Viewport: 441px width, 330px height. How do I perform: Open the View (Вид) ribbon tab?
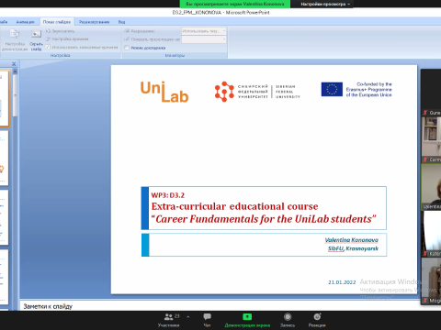click(121, 22)
